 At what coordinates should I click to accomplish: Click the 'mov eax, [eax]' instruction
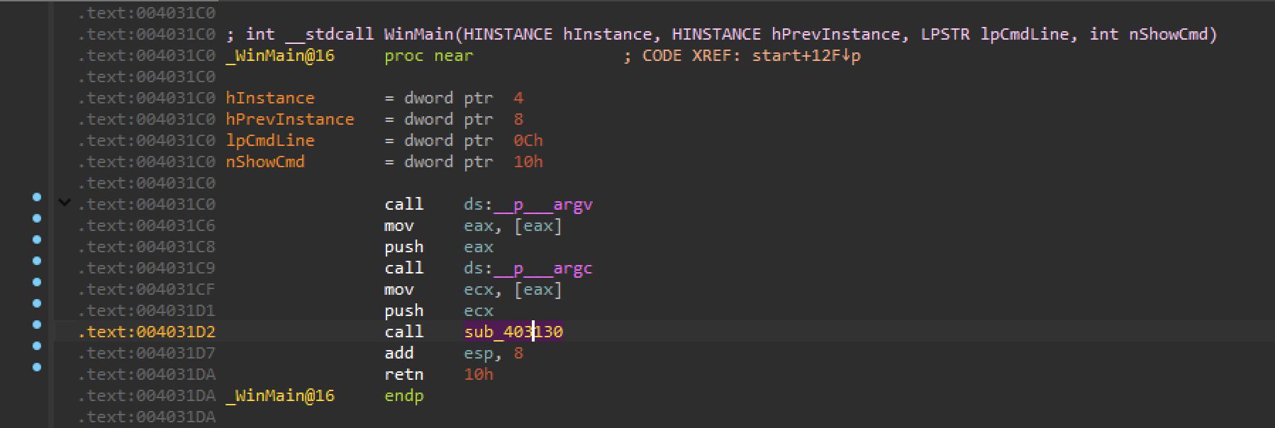point(473,226)
